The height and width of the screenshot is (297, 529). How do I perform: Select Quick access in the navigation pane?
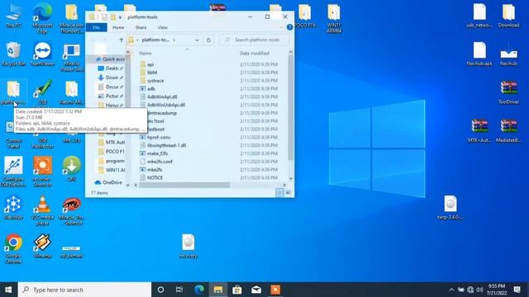click(110, 59)
